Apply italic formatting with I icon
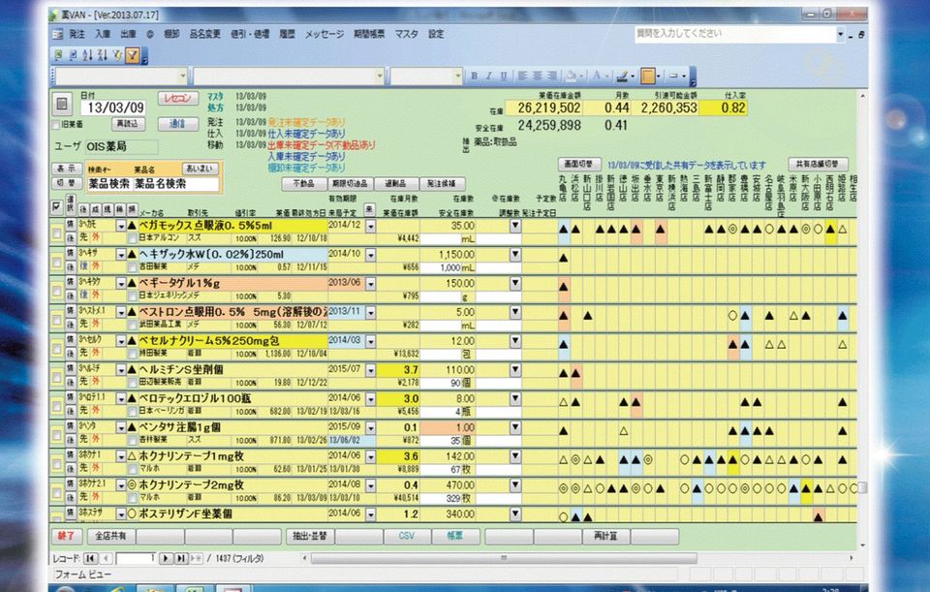This screenshot has width=930, height=592. point(489,76)
